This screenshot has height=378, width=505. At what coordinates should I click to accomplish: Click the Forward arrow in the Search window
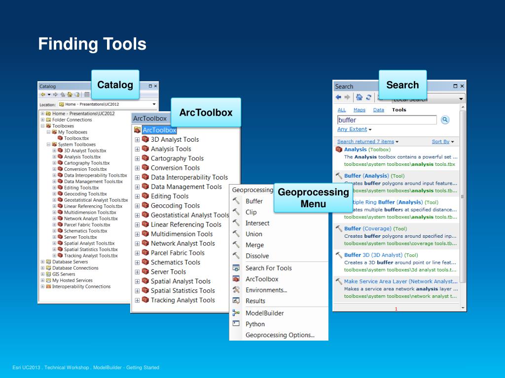tap(347, 97)
